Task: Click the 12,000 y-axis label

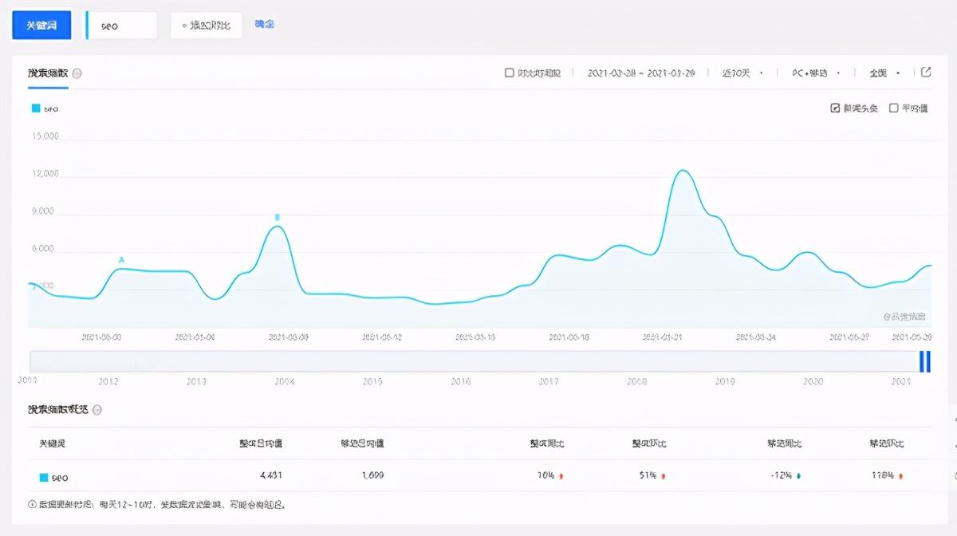Action: pos(45,175)
